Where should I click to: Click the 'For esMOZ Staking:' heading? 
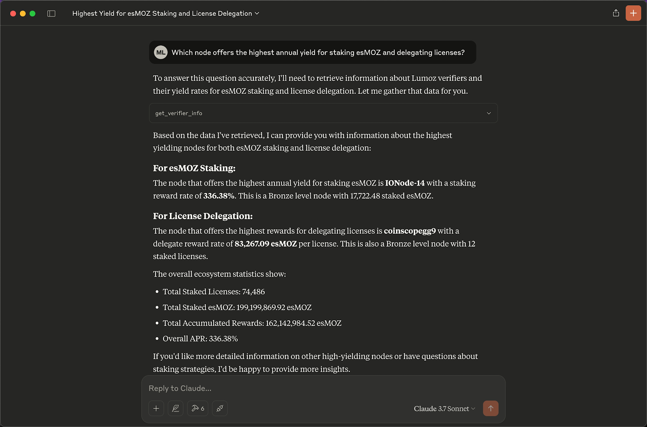pos(194,168)
